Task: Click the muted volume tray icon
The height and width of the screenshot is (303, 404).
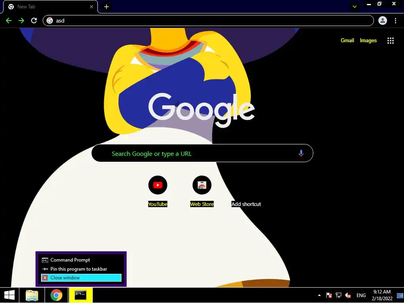Action: [x=348, y=295]
